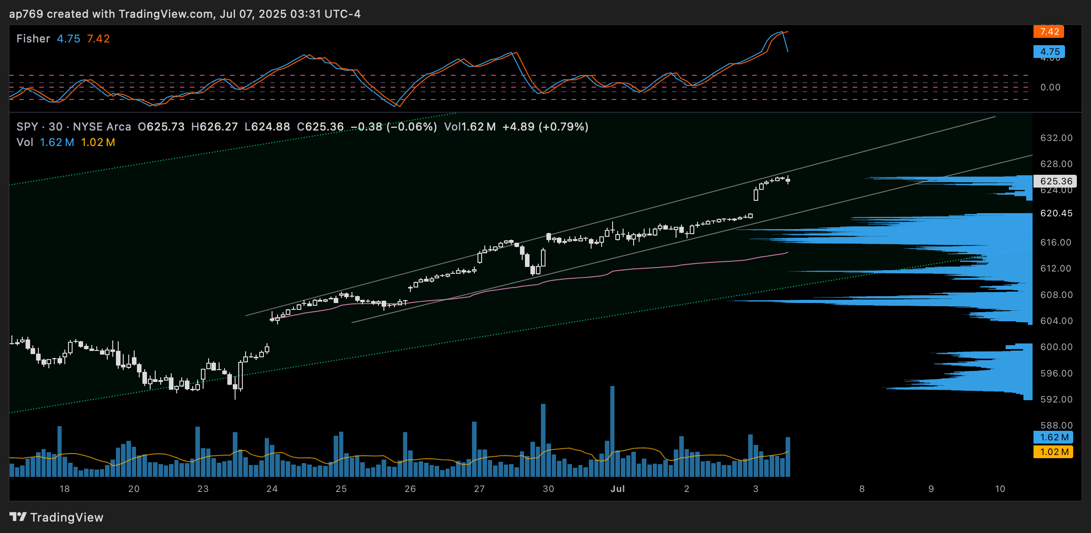Click the yellow 1.02 M volume axis label
This screenshot has width=1091, height=533.
(1054, 452)
